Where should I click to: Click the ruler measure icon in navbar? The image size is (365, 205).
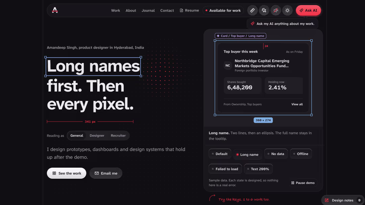[252, 10]
